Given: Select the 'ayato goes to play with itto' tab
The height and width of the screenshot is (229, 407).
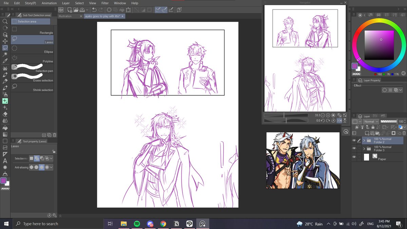Looking at the screenshot, I should tap(105, 16).
